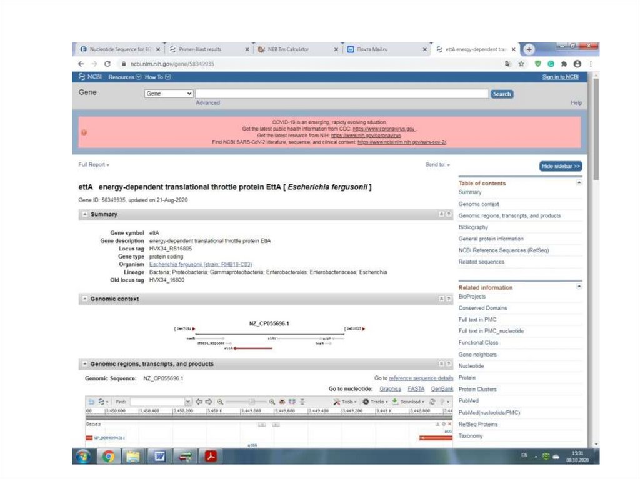640x479 pixels.
Task: Click Hide sidebar button
Action: click(x=561, y=166)
